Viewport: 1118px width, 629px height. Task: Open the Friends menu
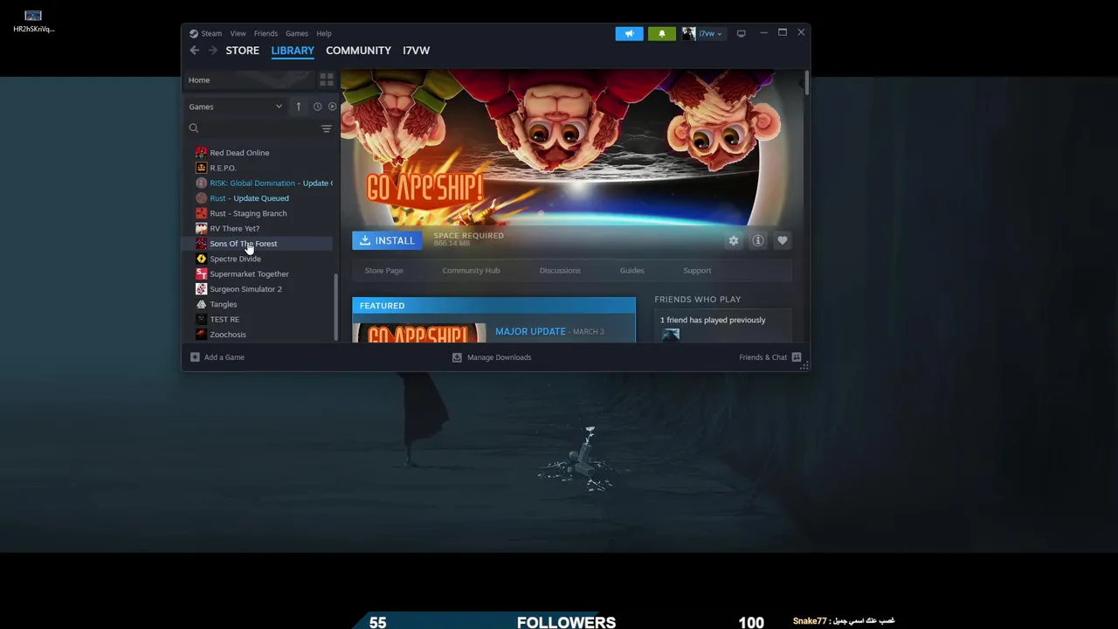coord(266,33)
